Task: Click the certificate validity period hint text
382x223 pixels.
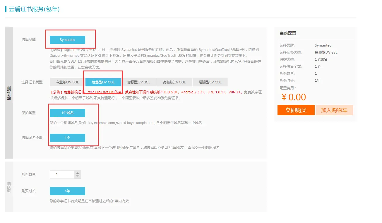Action: [x=89, y=201]
